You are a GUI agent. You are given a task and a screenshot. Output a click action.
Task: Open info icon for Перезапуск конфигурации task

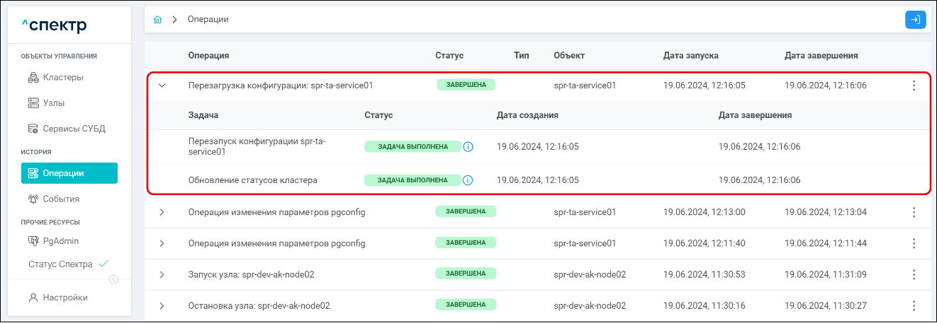pos(468,147)
